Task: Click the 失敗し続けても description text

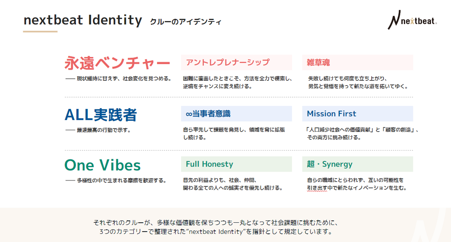Action: click(358, 82)
